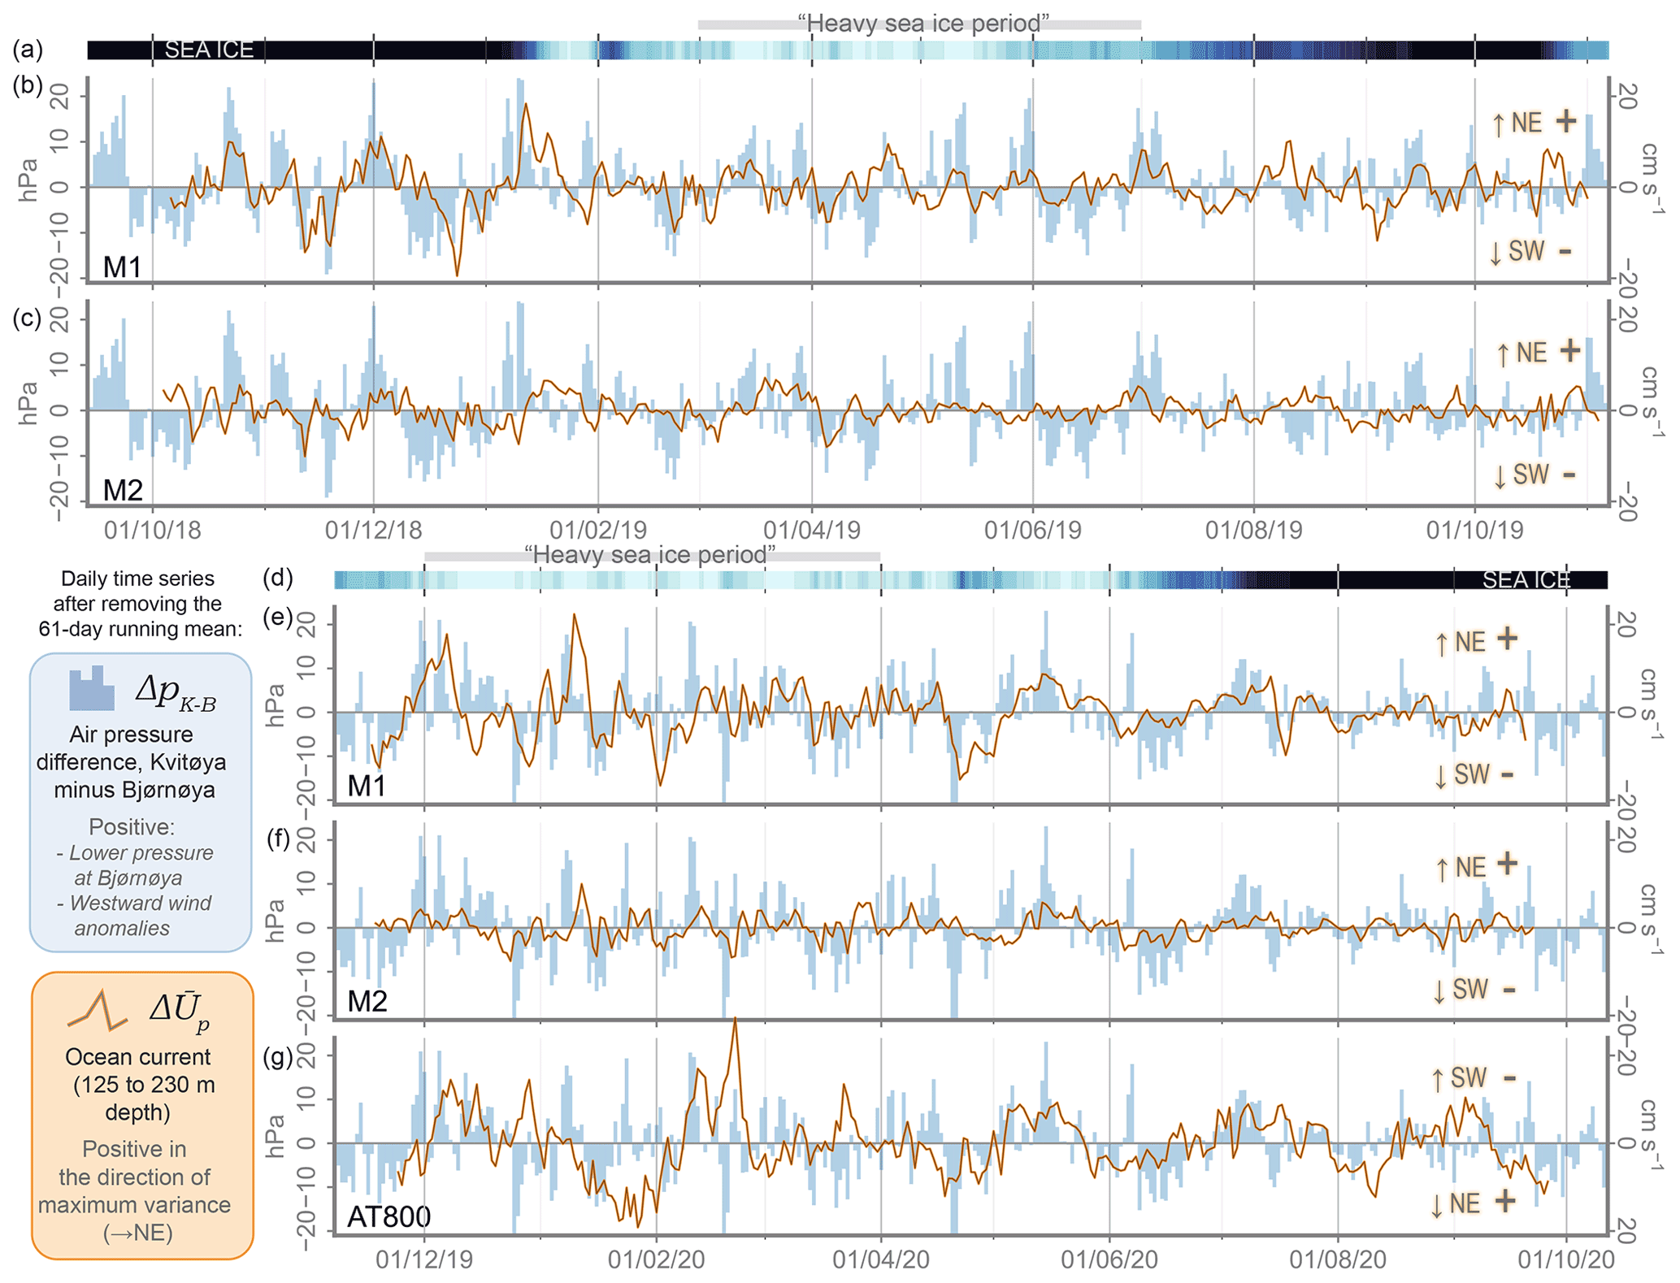Image resolution: width=1680 pixels, height=1283 pixels.
Task: Click the minus sign in panel (f)
Action: 1509,990
